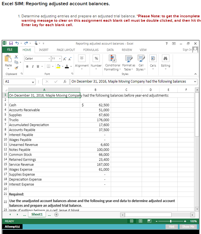The width and height of the screenshot is (201, 234).
Task: Switch to Normal view in status bar
Action: tap(132, 221)
